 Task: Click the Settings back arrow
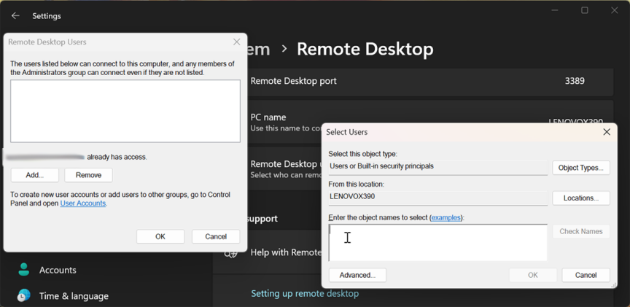coord(15,15)
